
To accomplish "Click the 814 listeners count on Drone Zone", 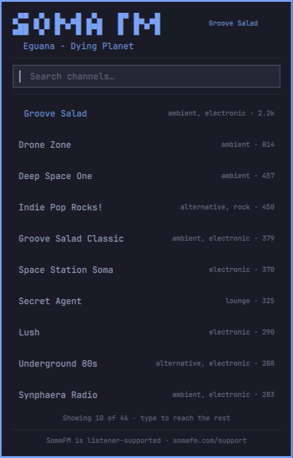I will pos(268,144).
